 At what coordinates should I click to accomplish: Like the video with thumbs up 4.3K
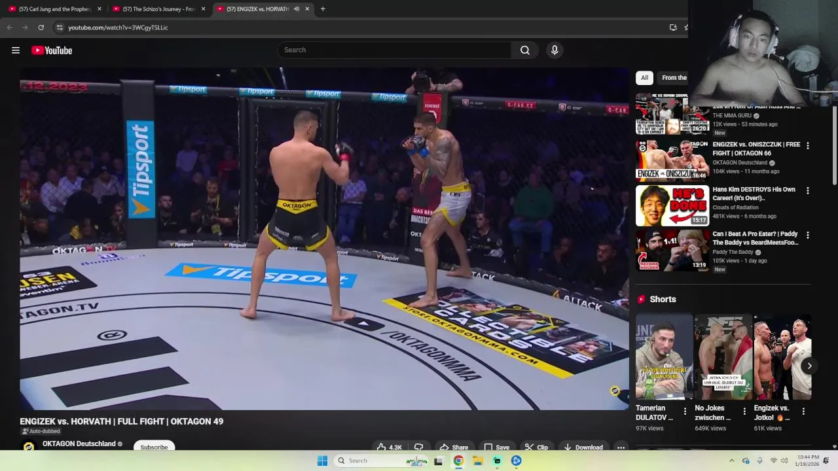[389, 447]
